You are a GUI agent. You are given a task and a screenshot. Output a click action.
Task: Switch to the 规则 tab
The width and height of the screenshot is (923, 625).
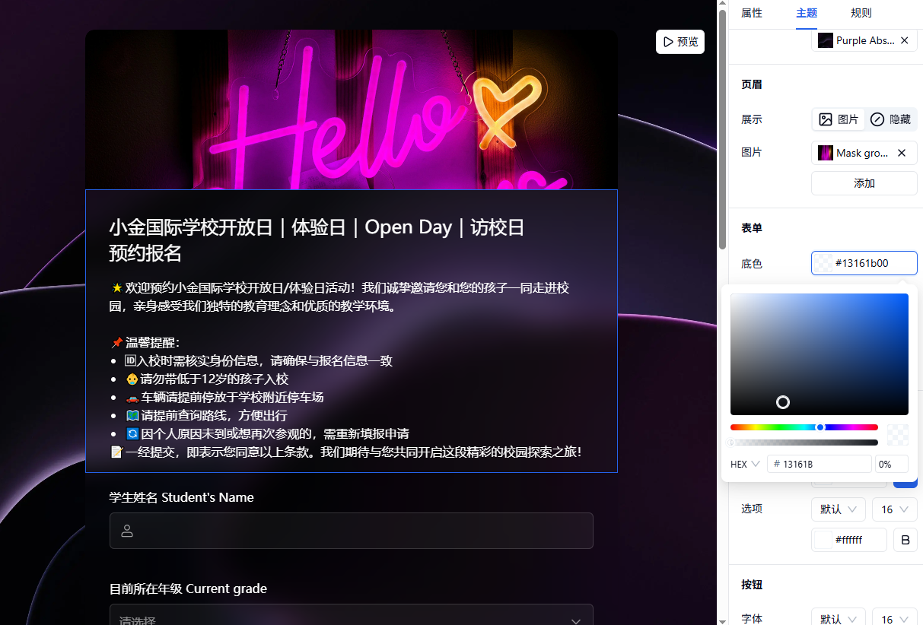click(x=861, y=13)
